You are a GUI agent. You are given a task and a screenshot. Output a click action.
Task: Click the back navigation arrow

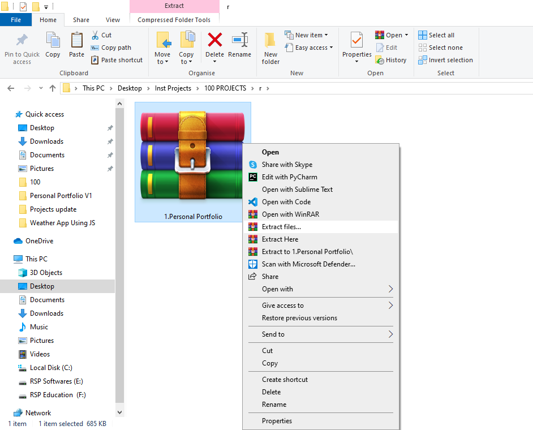[11, 88]
